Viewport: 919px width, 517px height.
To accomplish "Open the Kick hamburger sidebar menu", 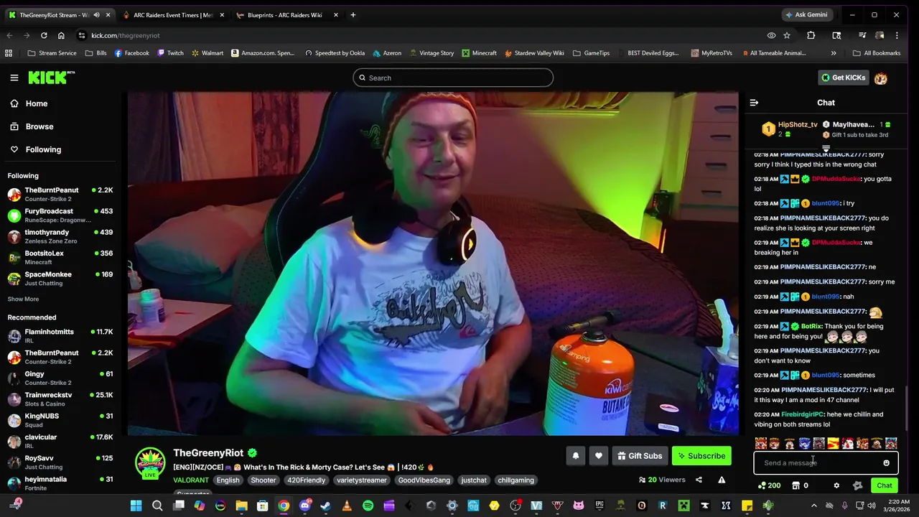I will pyautogui.click(x=14, y=78).
